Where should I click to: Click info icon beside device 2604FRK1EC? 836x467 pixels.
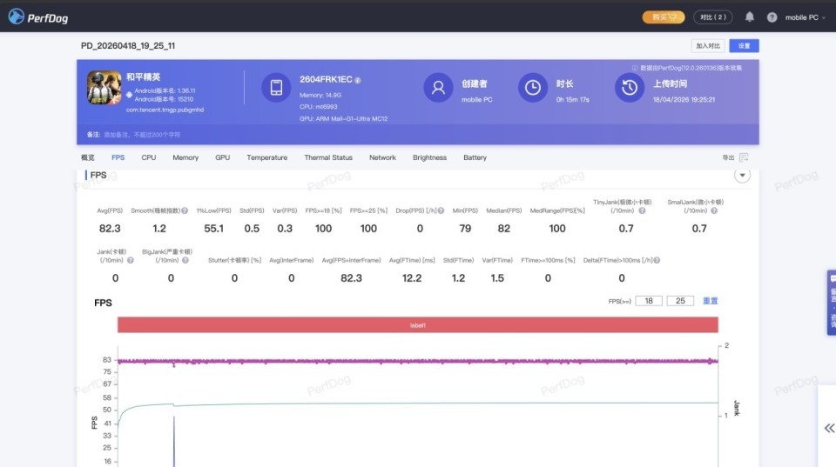click(x=358, y=80)
